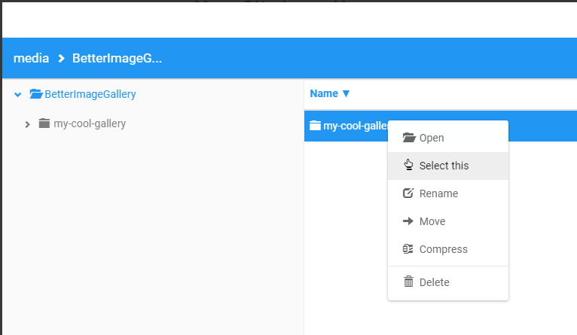
Task: Click the BetterImageGallery open folder icon in tree
Action: pos(36,94)
